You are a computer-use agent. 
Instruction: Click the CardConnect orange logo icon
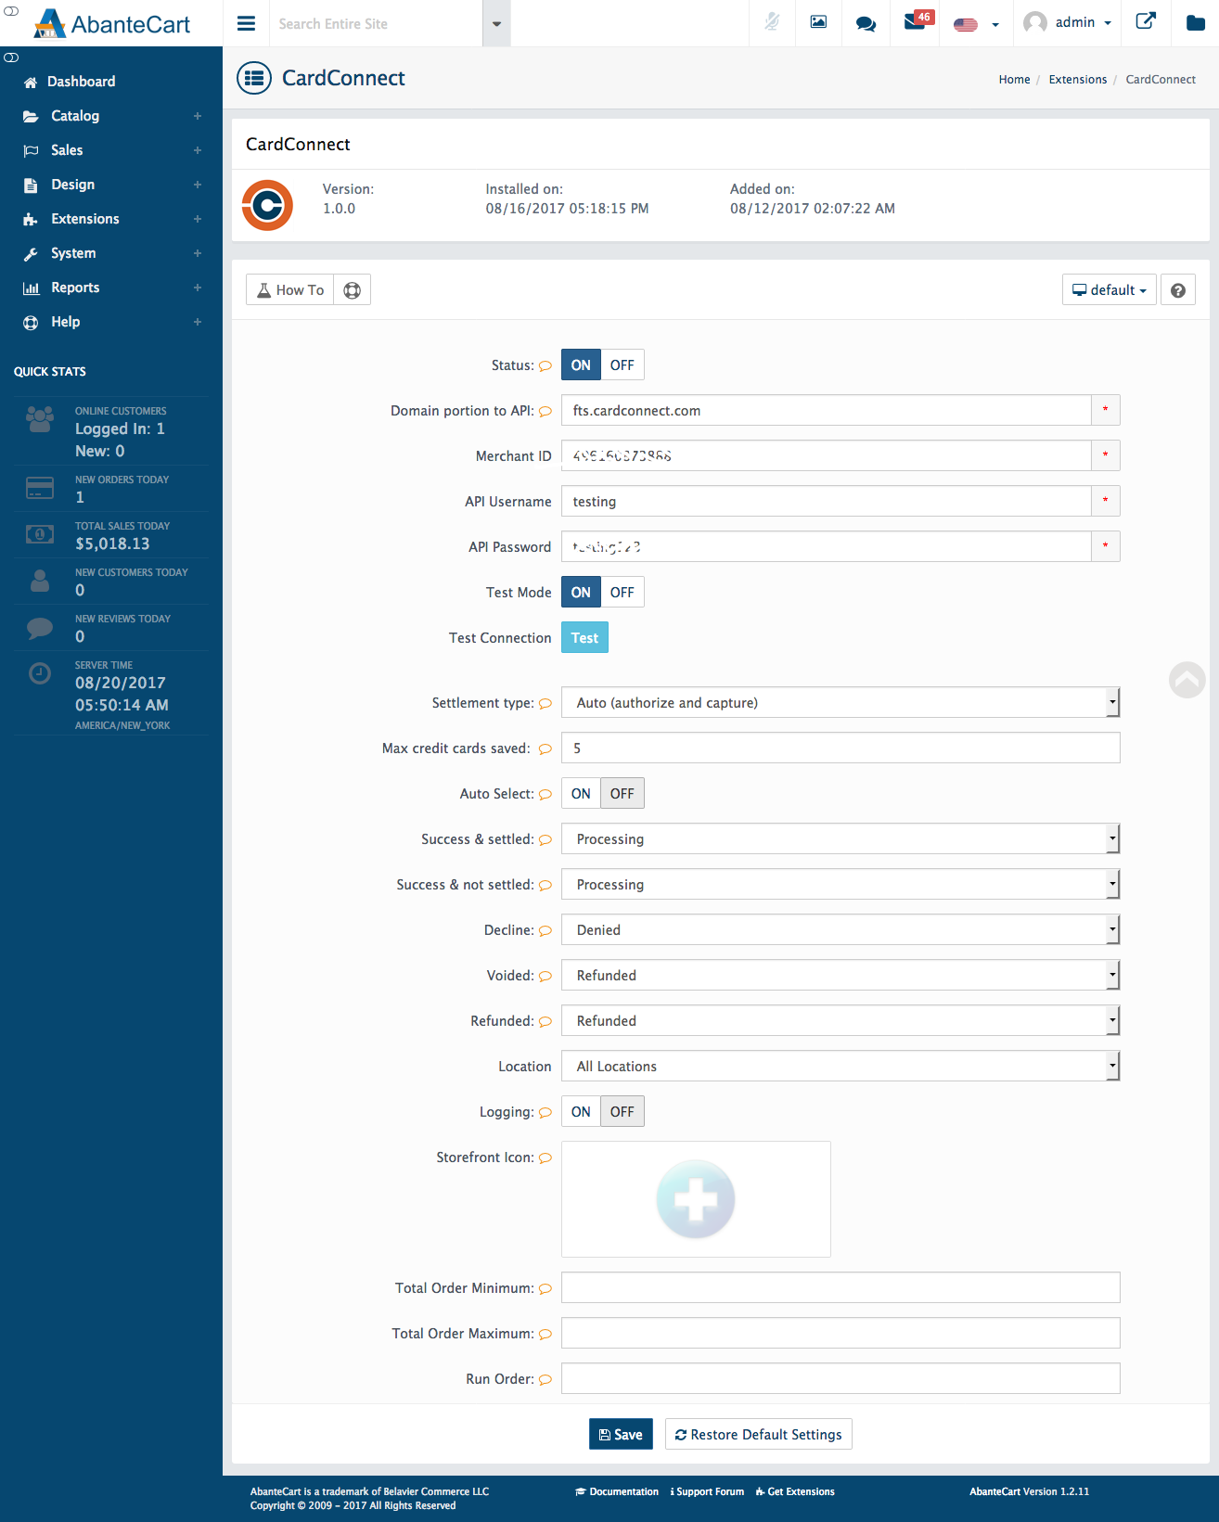click(x=267, y=205)
